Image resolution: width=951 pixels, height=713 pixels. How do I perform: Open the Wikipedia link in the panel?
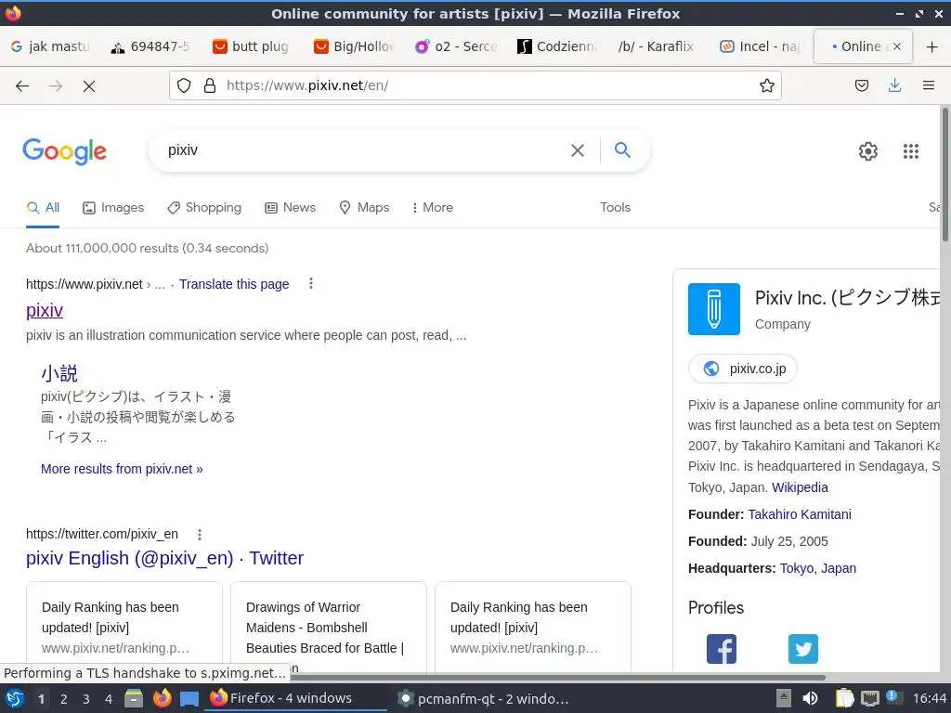click(800, 487)
